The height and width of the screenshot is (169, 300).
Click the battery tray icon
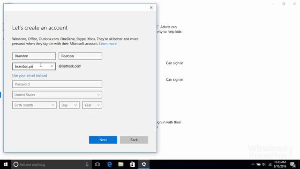(258, 164)
